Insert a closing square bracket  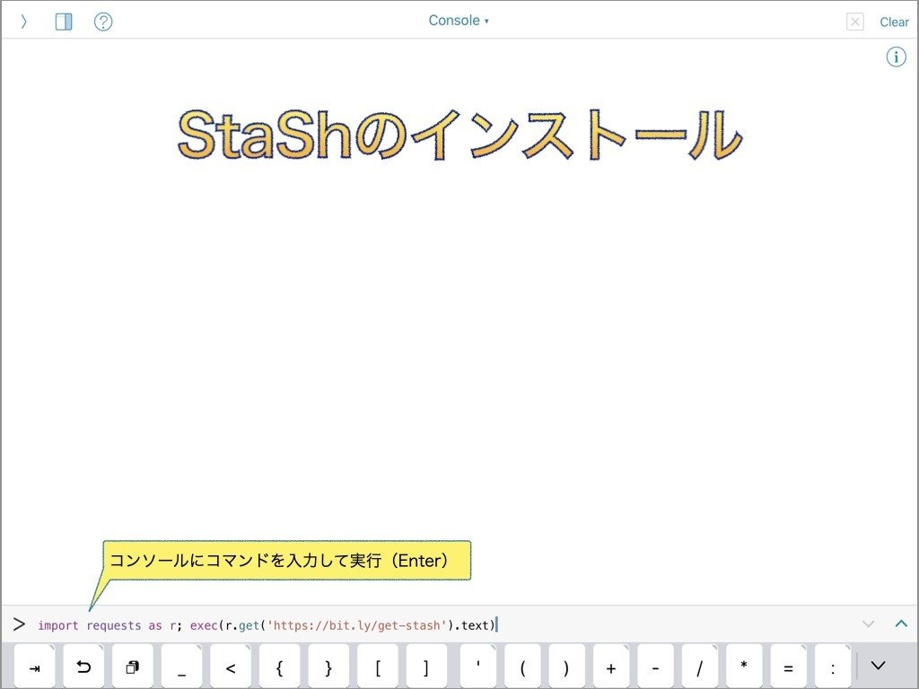coord(426,666)
